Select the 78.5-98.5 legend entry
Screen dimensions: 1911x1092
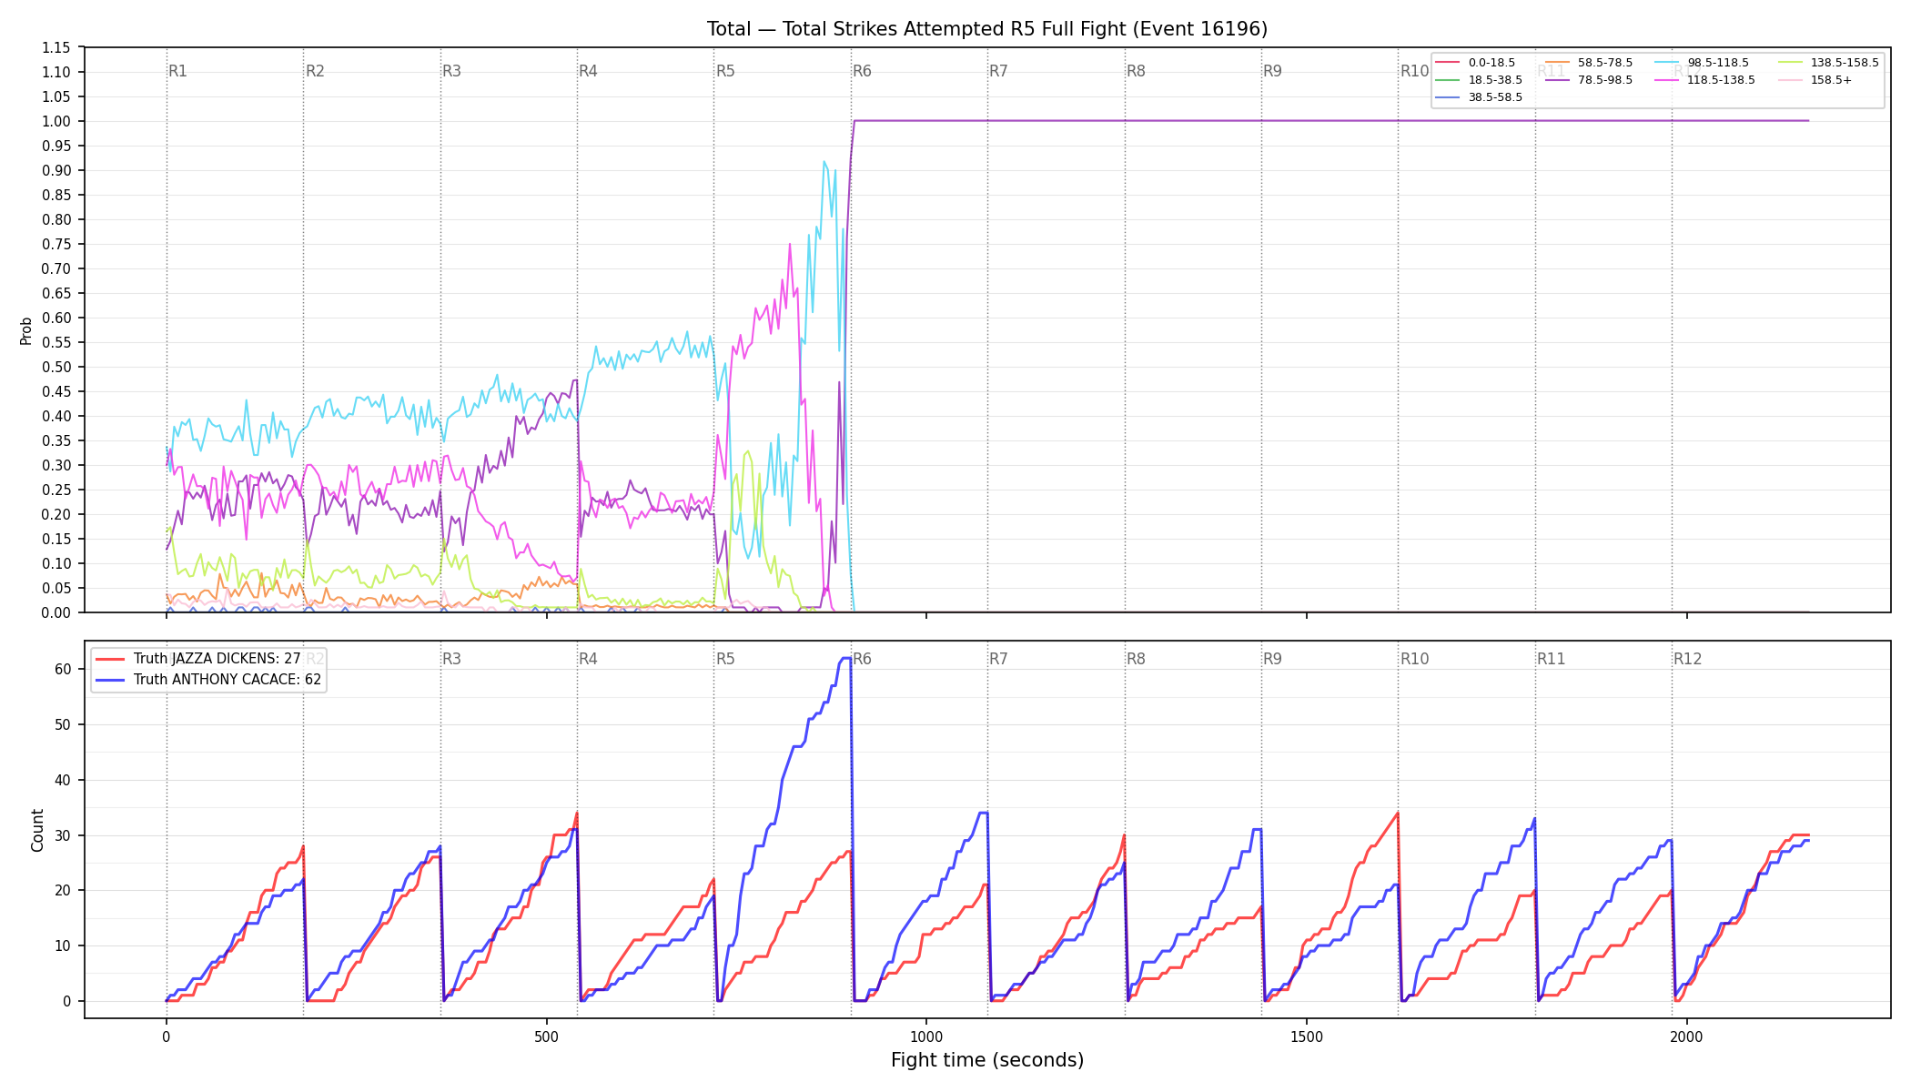(1589, 80)
